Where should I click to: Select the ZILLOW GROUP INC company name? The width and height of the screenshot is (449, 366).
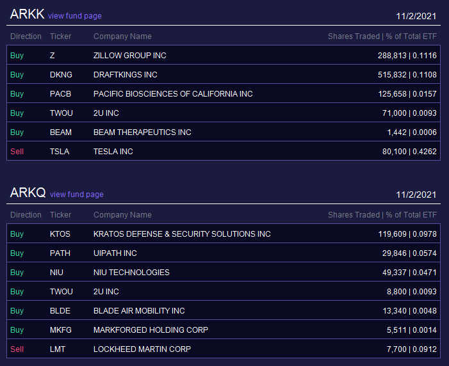point(130,56)
